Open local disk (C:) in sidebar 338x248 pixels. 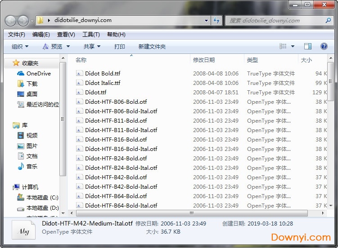[42, 197]
